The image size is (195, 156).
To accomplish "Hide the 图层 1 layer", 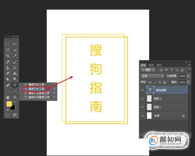I will point(142,107).
